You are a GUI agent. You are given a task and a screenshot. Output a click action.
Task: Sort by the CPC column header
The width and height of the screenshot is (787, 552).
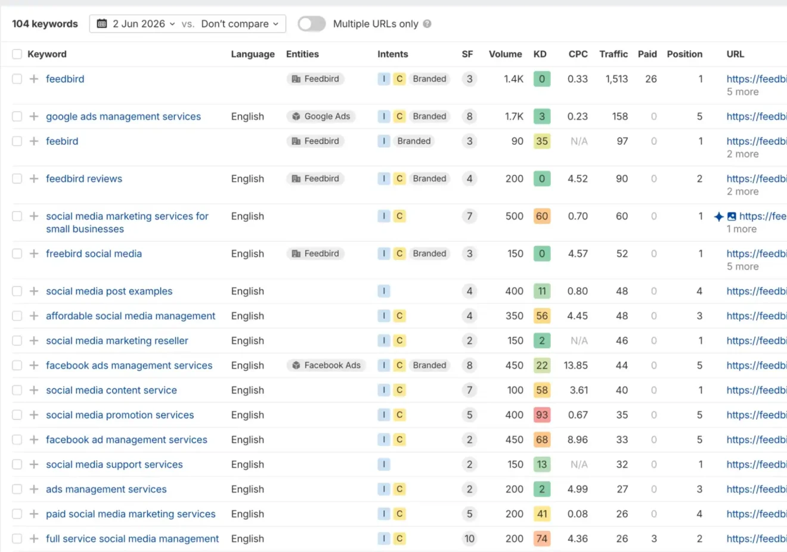pos(578,54)
